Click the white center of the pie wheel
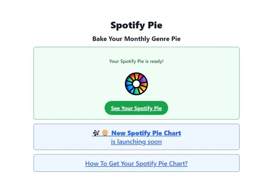The width and height of the screenshot is (273, 177). [x=136, y=84]
